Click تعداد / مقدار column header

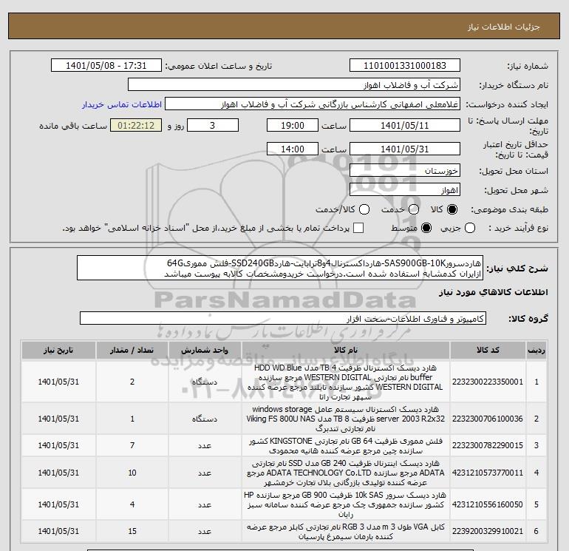132,350
